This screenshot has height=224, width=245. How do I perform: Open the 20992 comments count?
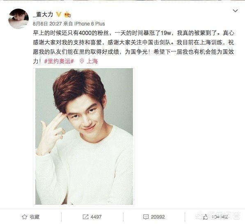158,217
